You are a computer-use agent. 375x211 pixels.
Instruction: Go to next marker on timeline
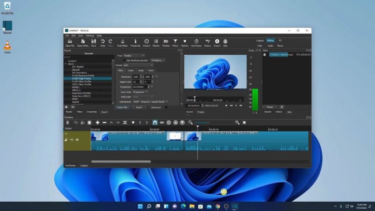[x=146, y=122]
